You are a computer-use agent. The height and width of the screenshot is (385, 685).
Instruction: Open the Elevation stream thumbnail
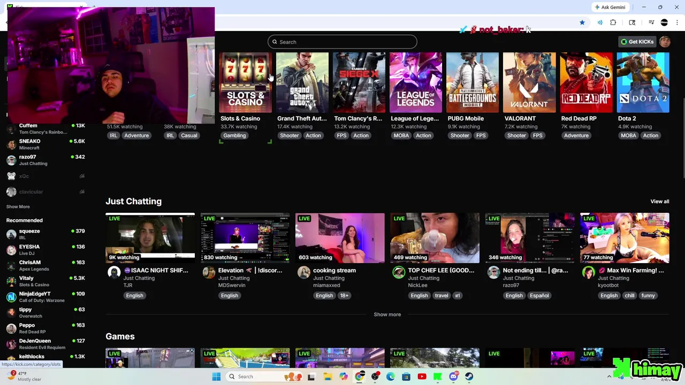coord(245,238)
